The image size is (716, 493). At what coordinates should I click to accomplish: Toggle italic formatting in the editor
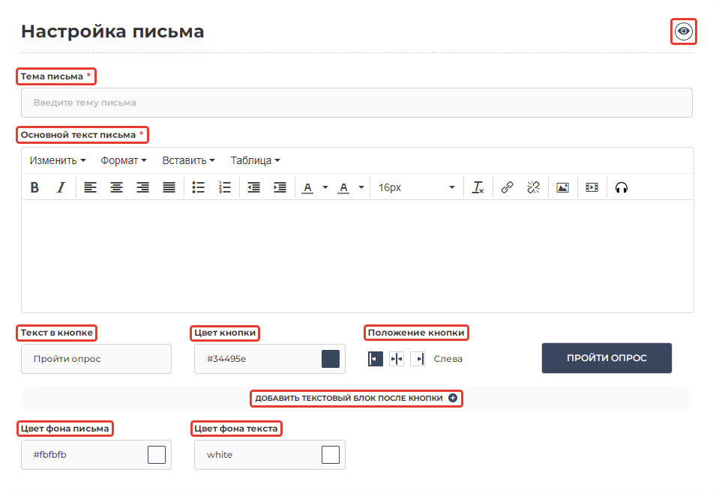(x=61, y=187)
